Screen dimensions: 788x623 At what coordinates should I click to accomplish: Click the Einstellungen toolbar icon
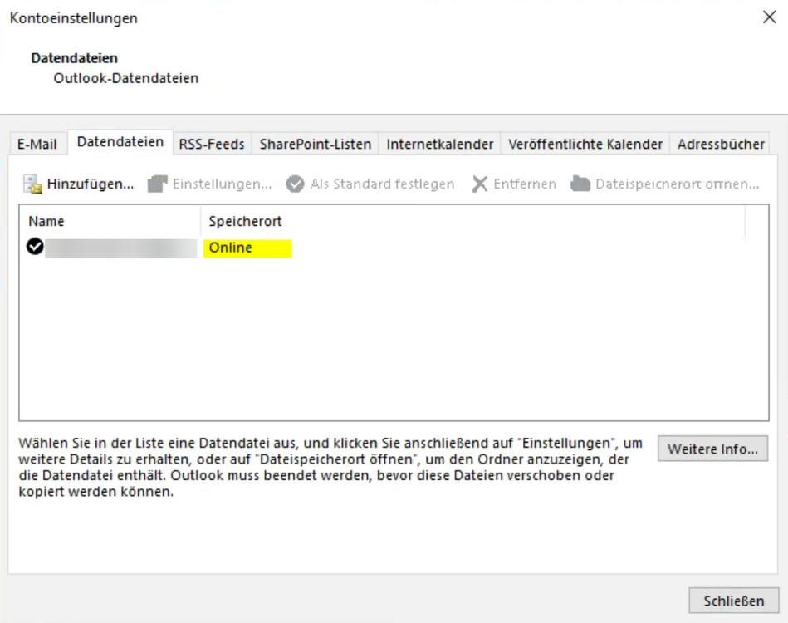(158, 184)
